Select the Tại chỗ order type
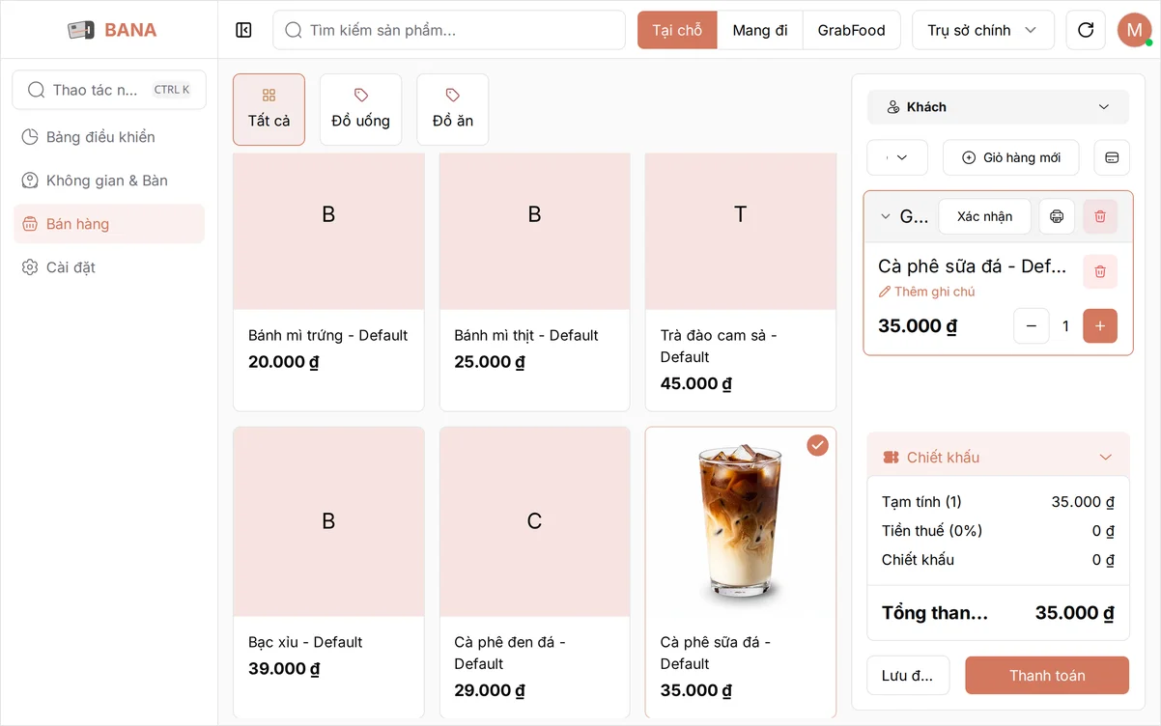Screen dimensions: 1161x726 coord(677,30)
